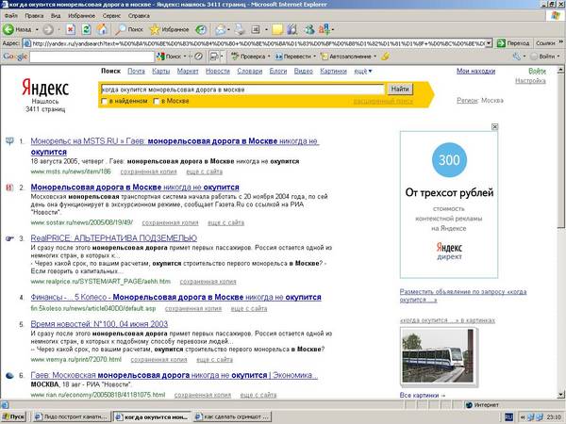Image resolution: width=566 pixels, height=424 pixels.
Task: Click the Автозаполнение autofill button
Action: [346, 57]
